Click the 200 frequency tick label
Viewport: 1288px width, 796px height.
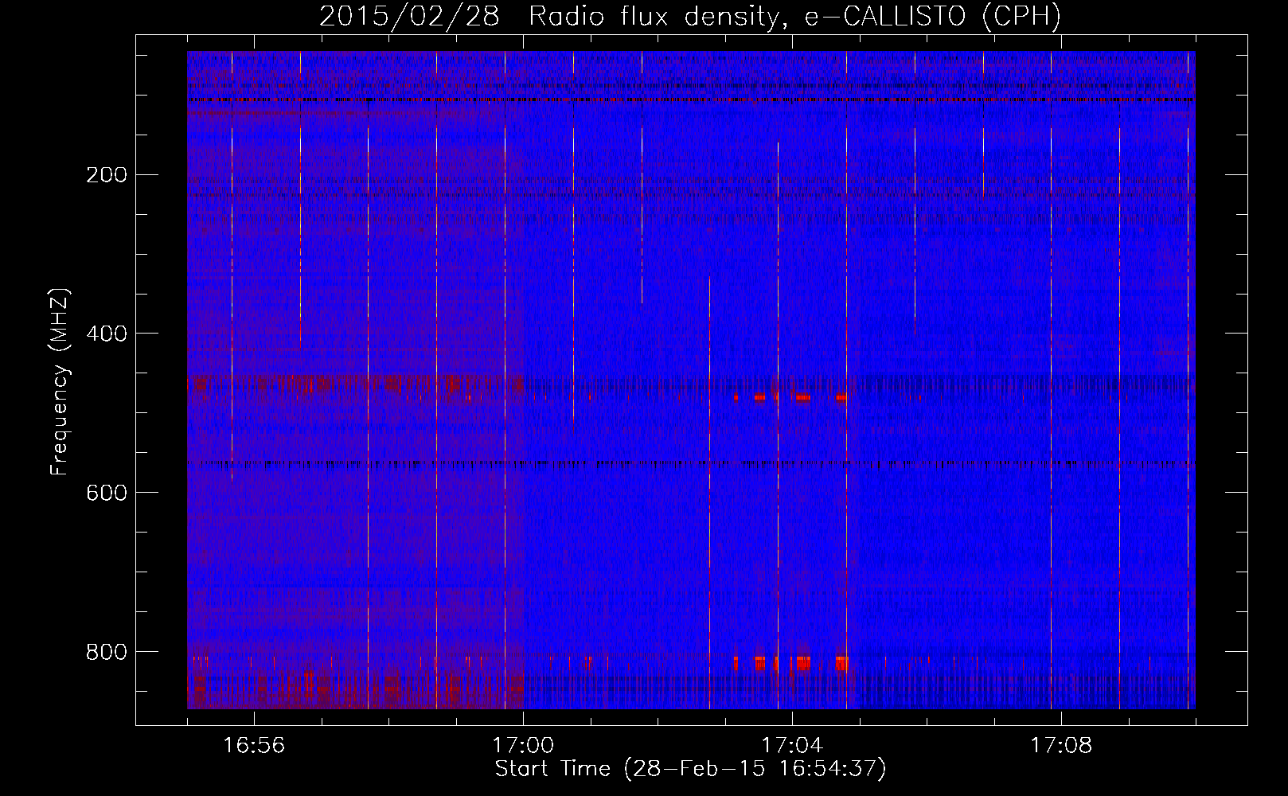(x=106, y=174)
